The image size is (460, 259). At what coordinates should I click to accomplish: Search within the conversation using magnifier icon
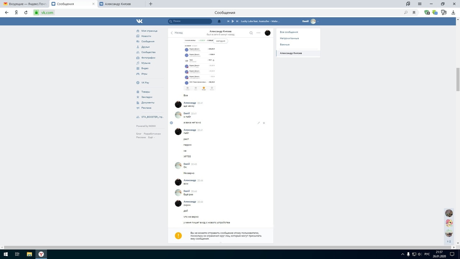tap(251, 33)
